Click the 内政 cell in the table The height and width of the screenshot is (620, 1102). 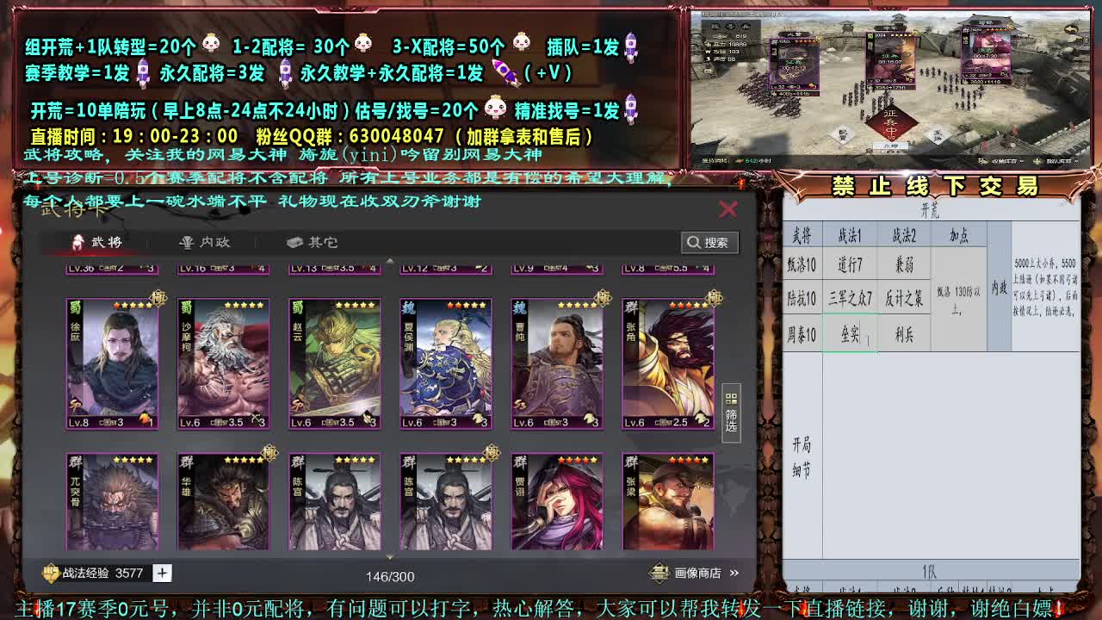point(999,288)
